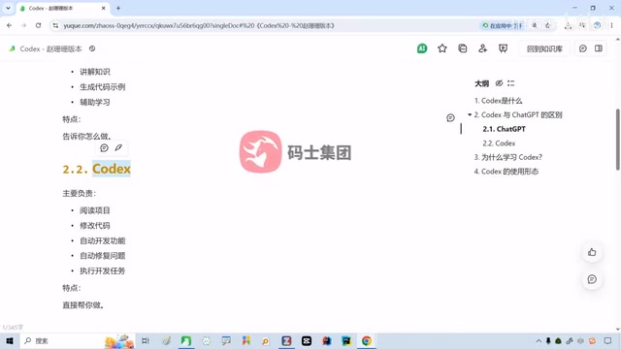Select the 'Codex - 赵珊珊版本' browser tab

point(63,9)
